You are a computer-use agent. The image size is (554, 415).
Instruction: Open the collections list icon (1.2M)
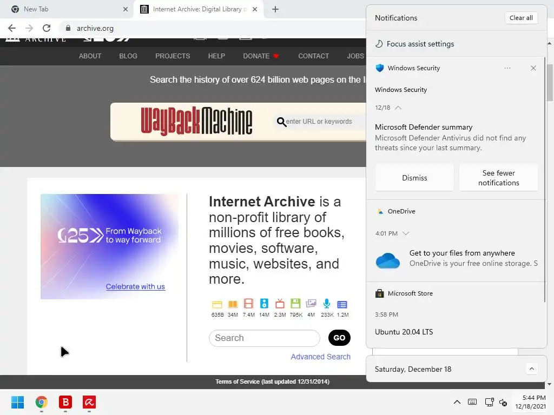pos(342,305)
